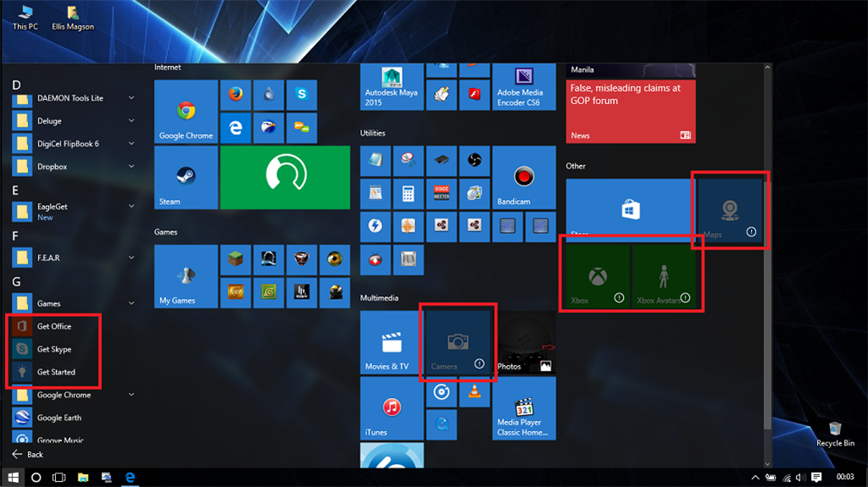Expand the DigiCel FlipBook 6 chevron
Screen dimensions: 868x487
coord(131,143)
